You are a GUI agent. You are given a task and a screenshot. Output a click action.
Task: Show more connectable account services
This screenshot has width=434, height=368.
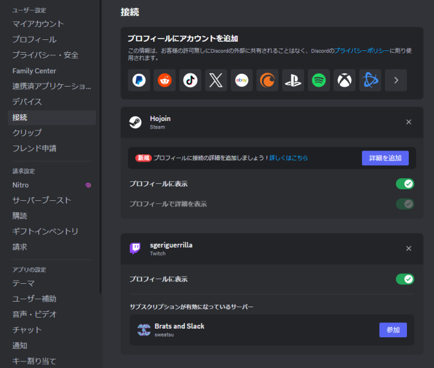(x=396, y=80)
